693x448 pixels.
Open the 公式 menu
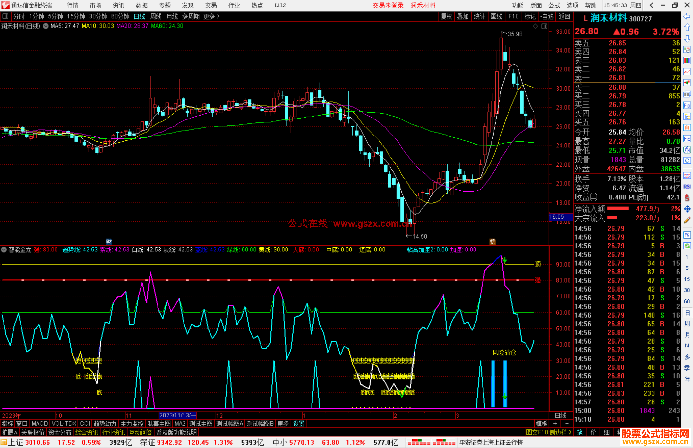pos(554,5)
